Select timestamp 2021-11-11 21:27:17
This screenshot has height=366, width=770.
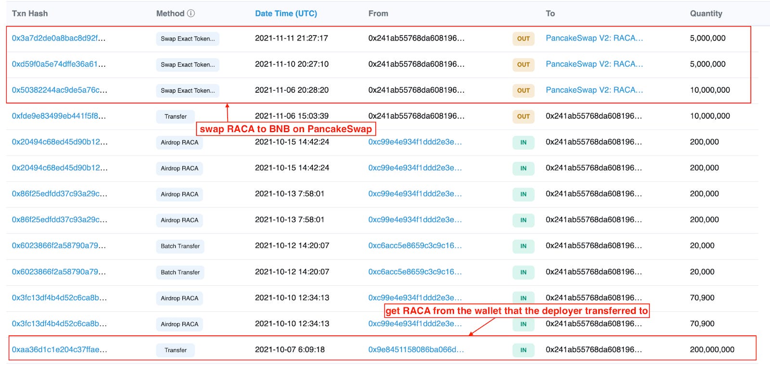click(292, 38)
